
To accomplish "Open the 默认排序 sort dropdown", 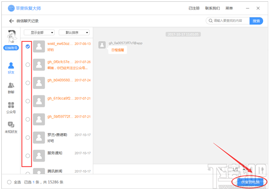I will click(x=74, y=33).
